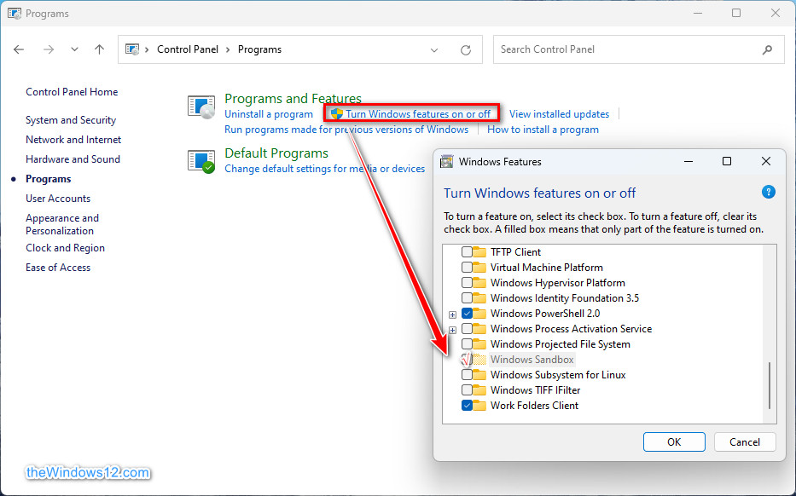Click Windows Subsystem for Linux folder icon

point(479,375)
